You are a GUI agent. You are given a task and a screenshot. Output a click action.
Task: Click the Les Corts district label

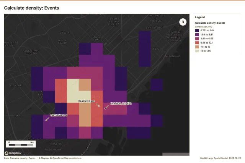(16, 86)
